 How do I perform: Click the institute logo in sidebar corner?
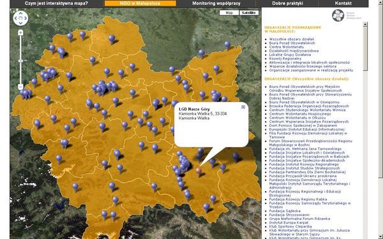338,15
